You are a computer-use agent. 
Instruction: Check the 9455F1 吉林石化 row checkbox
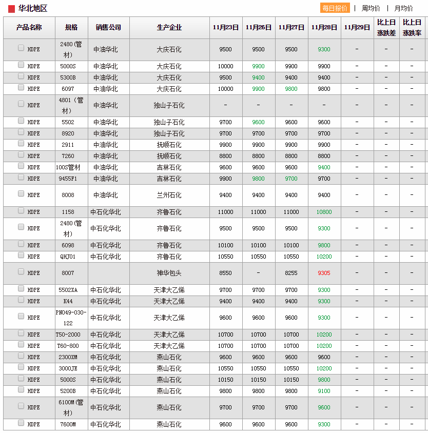21,178
